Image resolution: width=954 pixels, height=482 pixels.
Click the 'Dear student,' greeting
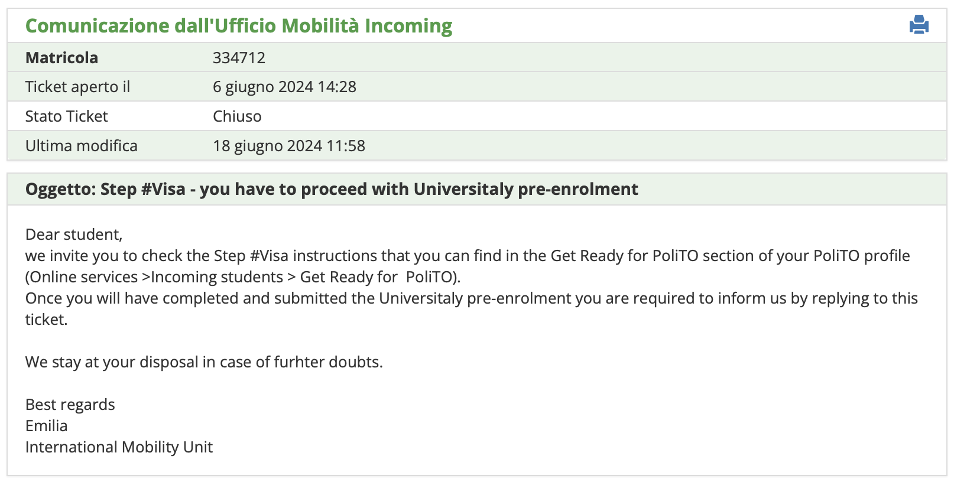point(74,235)
